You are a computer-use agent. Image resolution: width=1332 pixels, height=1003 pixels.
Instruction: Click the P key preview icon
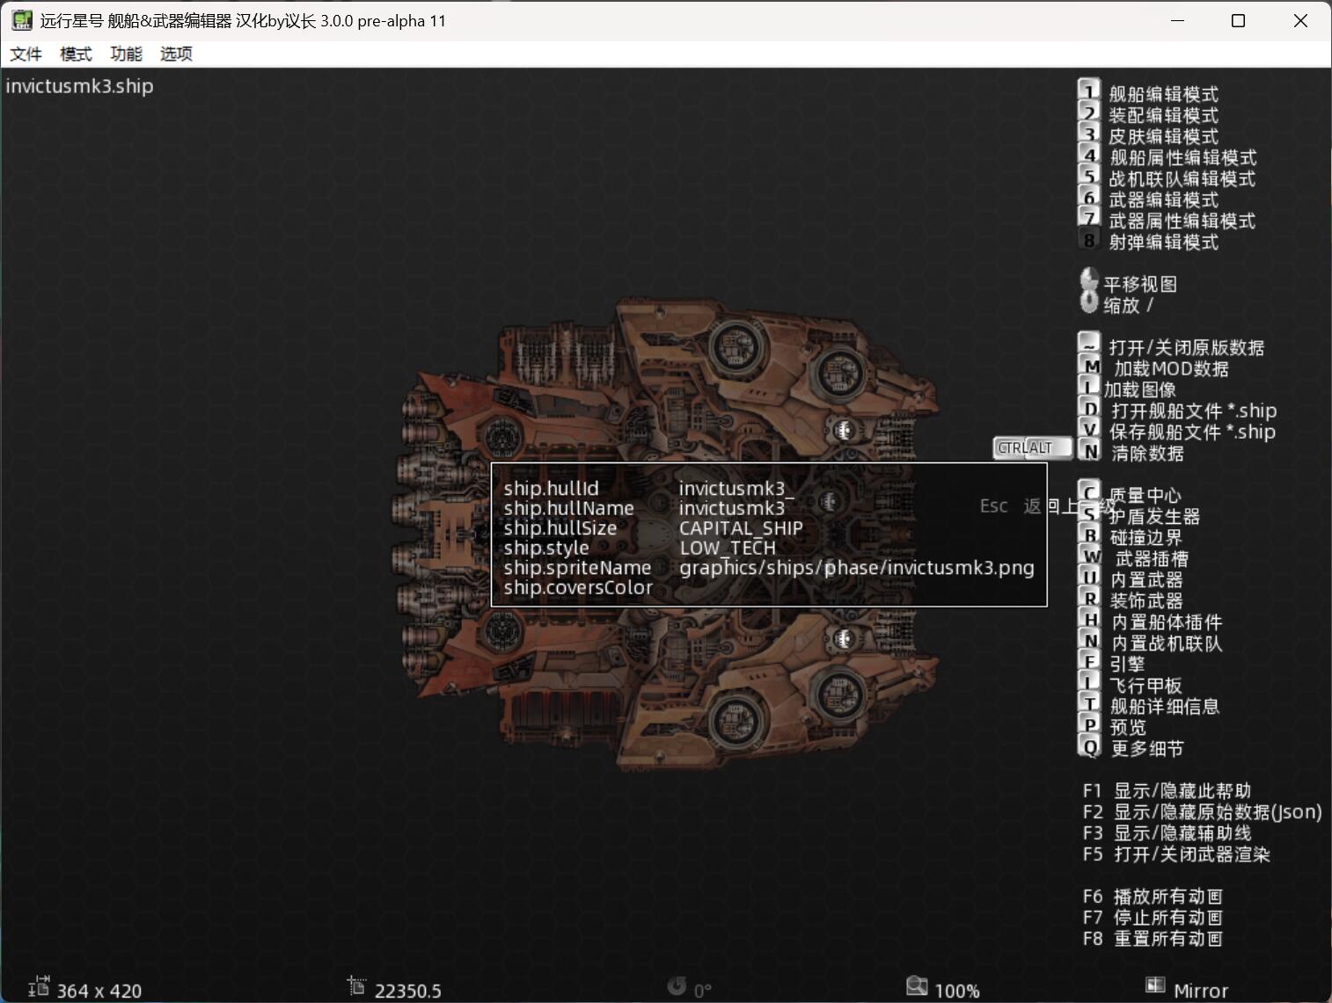tap(1091, 726)
